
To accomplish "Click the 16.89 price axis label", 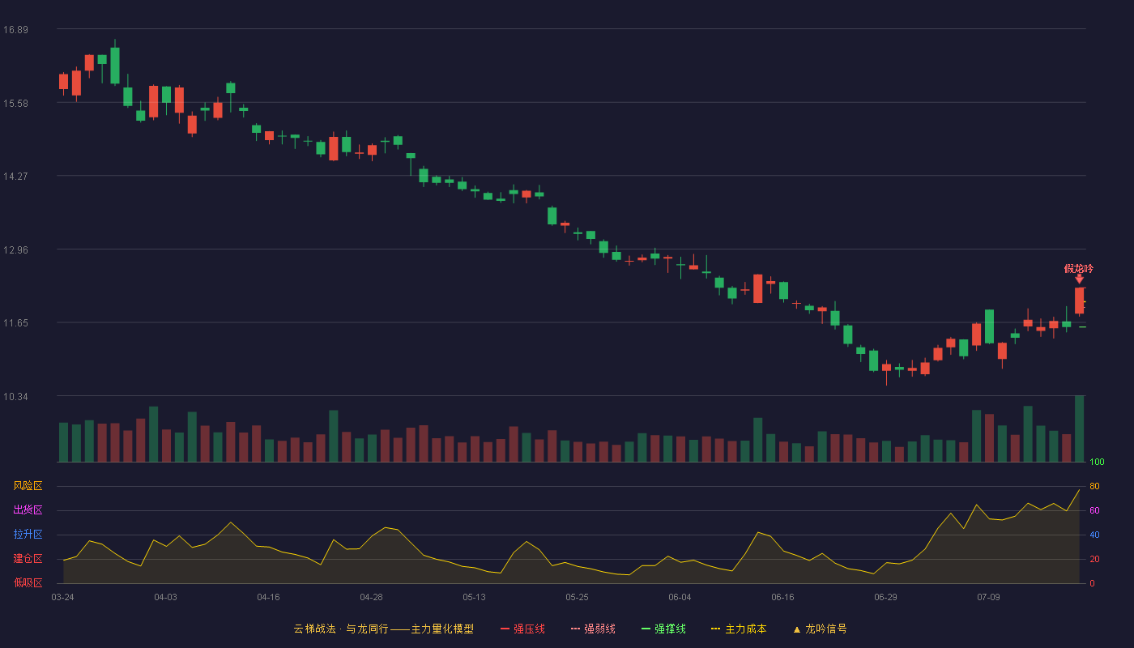I will click(15, 30).
